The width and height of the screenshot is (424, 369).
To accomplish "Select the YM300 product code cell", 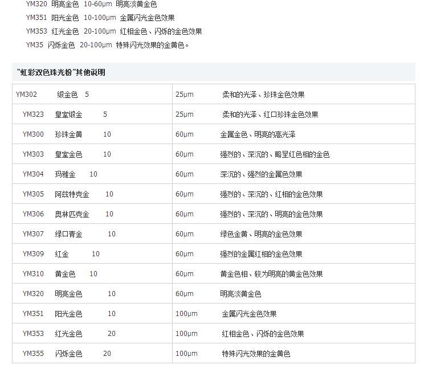I will coord(33,134).
